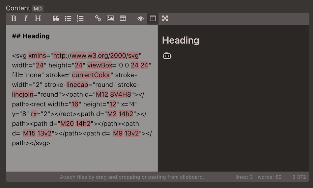Click the 'Content' field label

(18, 8)
